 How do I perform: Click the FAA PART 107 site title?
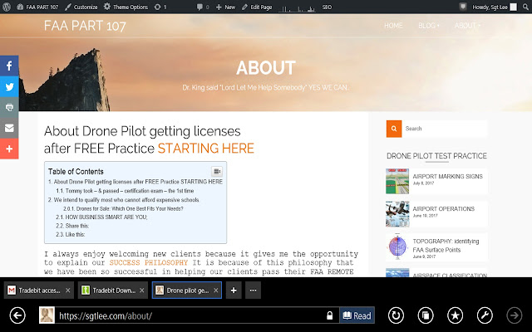click(85, 26)
